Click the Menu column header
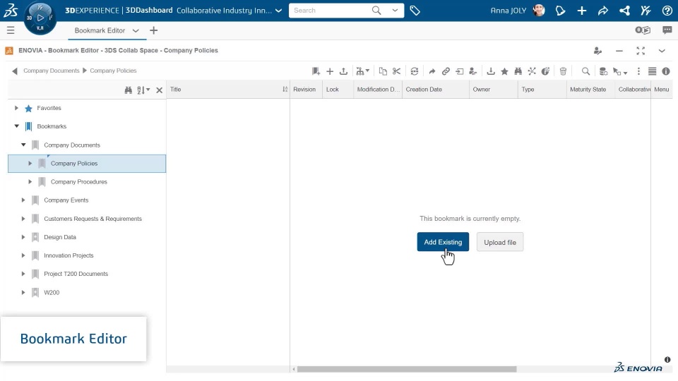The image size is (678, 381). (x=661, y=90)
